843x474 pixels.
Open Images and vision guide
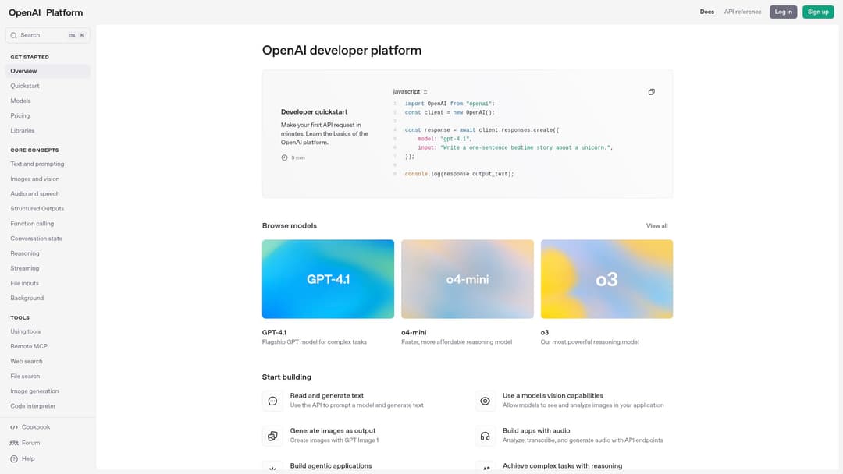[35, 179]
